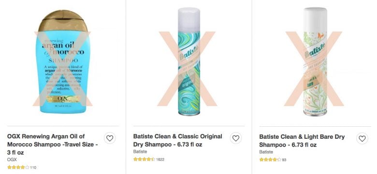Open Batiste Clean & Light Bare Dry Shampoo title

(x=302, y=141)
